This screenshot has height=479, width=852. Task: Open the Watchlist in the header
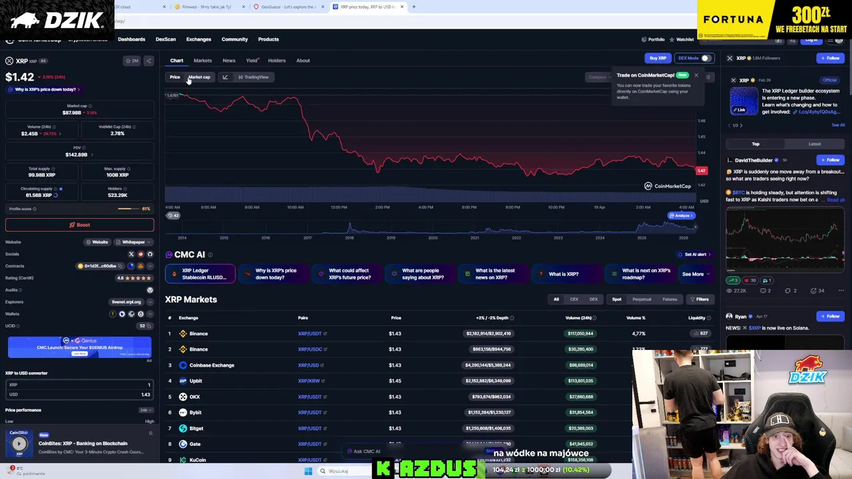pyautogui.click(x=681, y=39)
